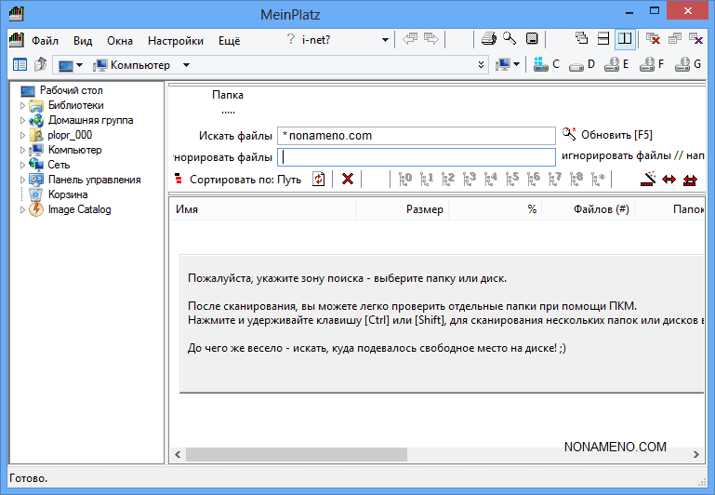Click the printer icon in the toolbar
The width and height of the screenshot is (715, 495).
[x=488, y=39]
